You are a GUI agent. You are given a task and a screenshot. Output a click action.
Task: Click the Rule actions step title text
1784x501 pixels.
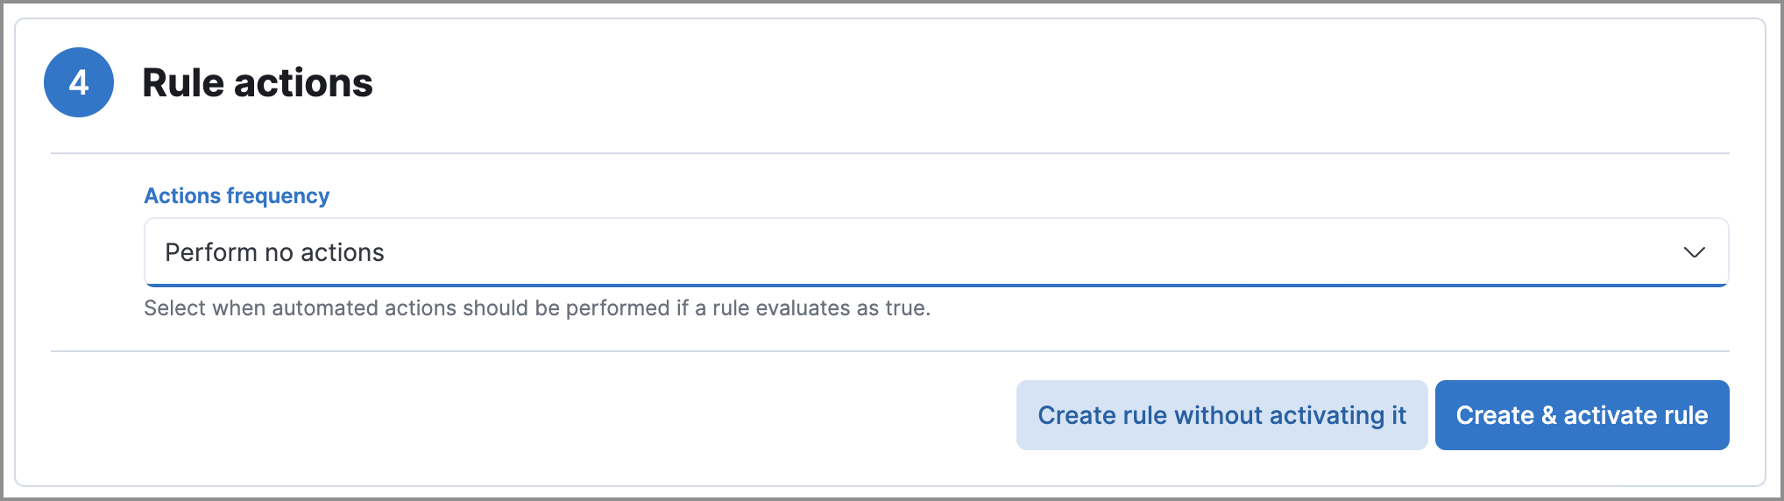258,82
